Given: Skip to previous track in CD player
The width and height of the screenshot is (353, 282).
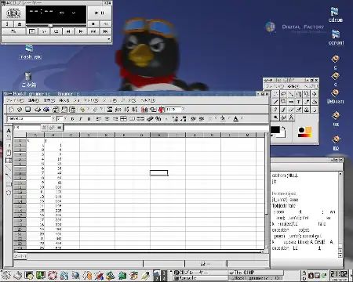Looking at the screenshot, I should 93,31.
